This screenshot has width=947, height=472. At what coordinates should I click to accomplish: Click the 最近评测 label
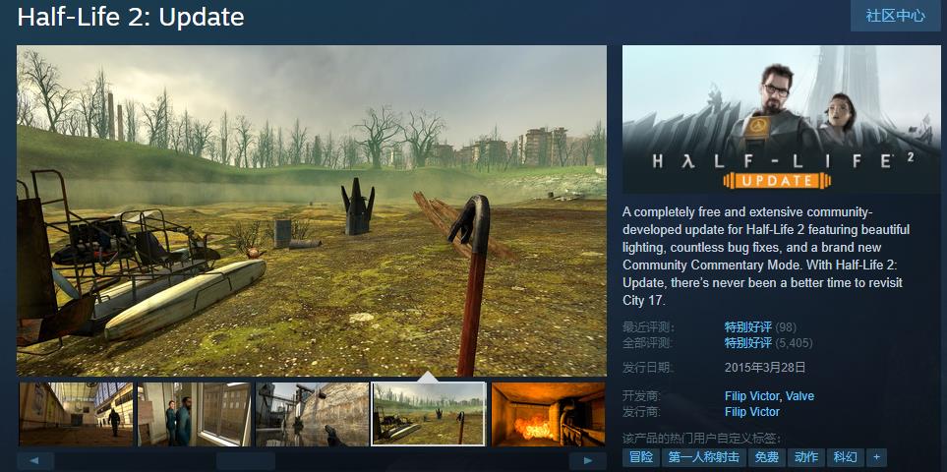(x=648, y=327)
